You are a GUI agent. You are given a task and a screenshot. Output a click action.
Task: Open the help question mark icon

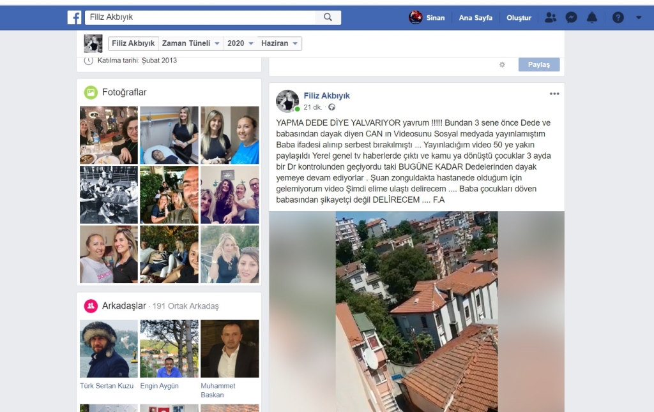pyautogui.click(x=618, y=18)
